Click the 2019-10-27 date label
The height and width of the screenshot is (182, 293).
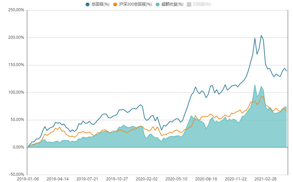(117, 179)
